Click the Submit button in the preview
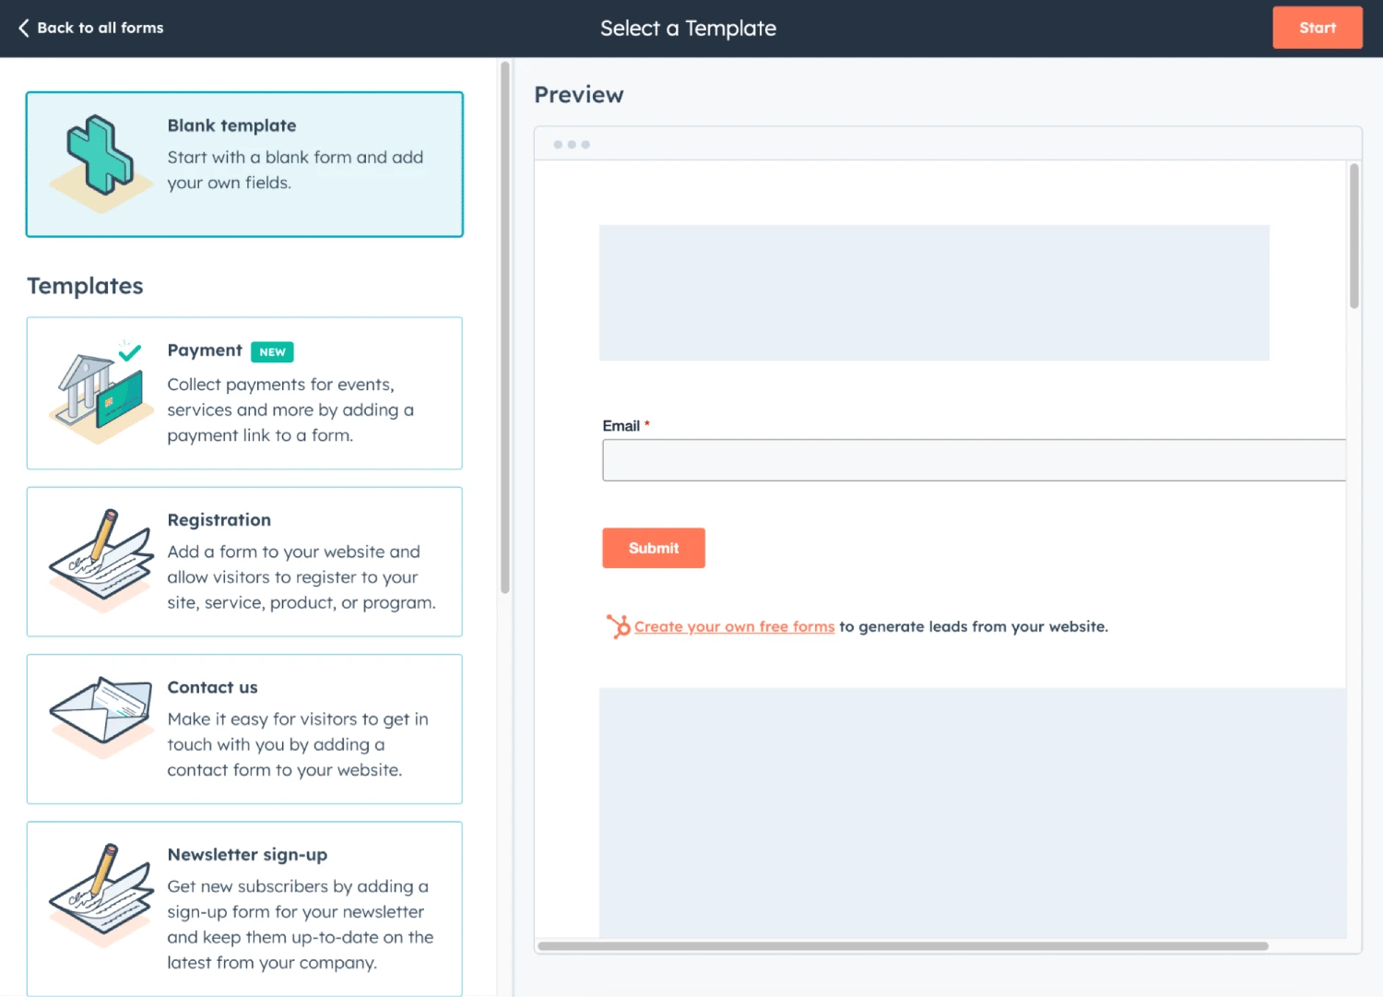Image resolution: width=1383 pixels, height=997 pixels. [x=653, y=548]
